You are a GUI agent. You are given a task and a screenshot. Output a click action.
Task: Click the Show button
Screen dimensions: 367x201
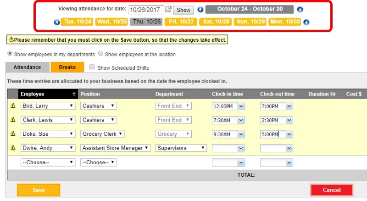183,10
